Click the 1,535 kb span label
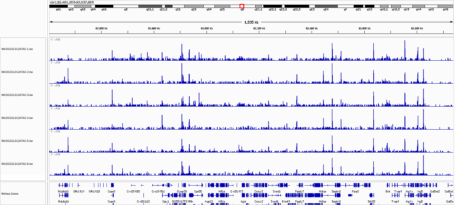 click(251, 22)
